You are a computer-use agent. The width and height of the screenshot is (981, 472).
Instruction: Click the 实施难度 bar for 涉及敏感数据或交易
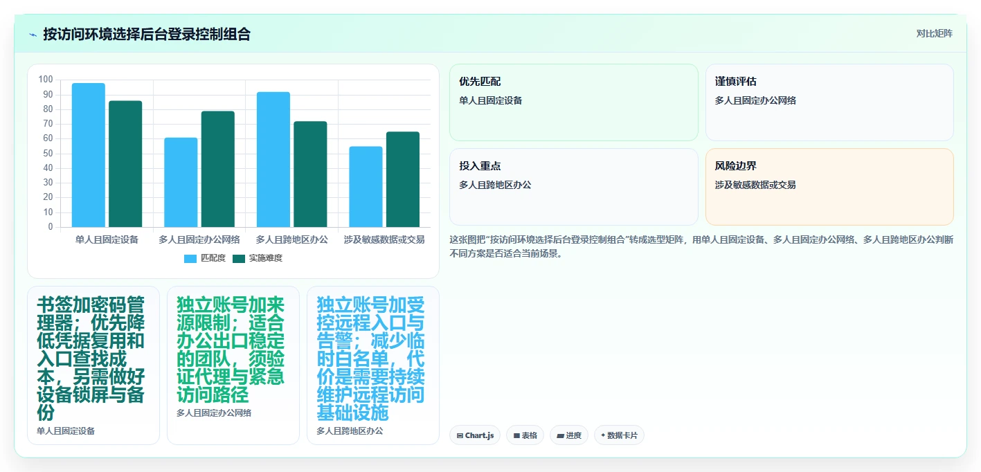pyautogui.click(x=403, y=179)
